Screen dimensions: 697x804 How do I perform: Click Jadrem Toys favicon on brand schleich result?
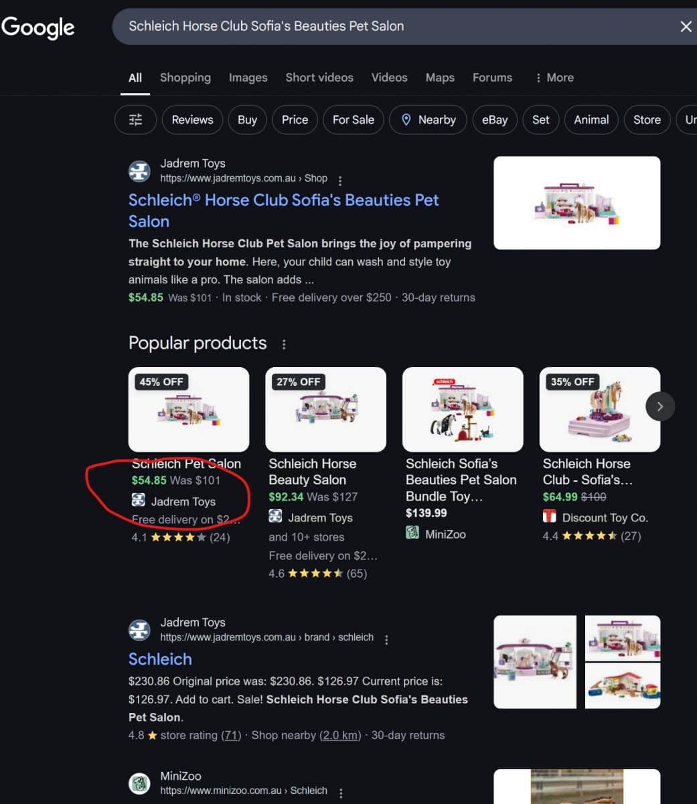click(x=139, y=630)
